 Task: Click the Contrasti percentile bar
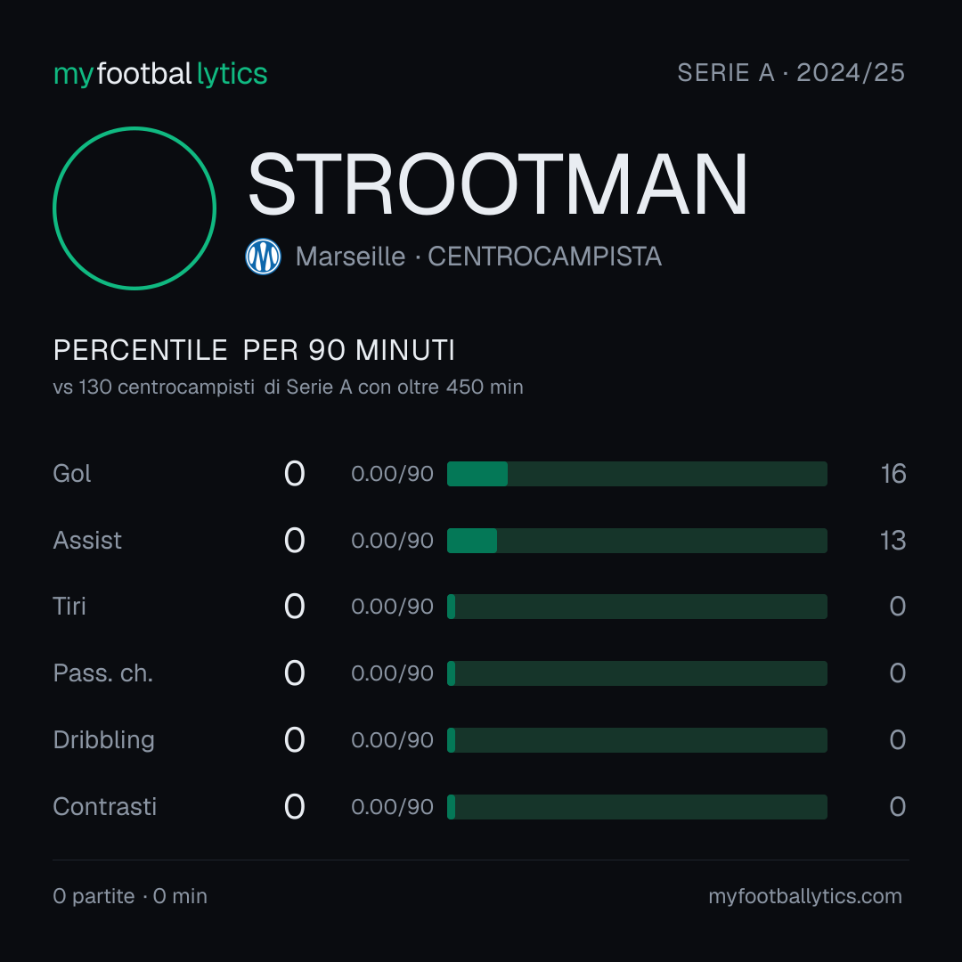click(637, 807)
